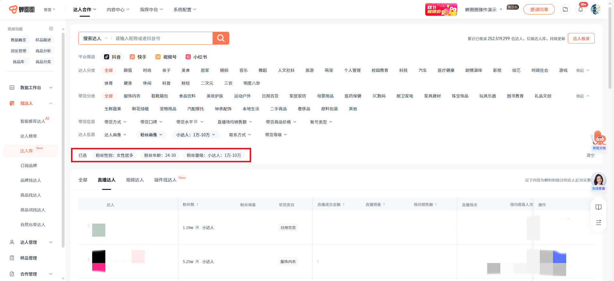Click the 达人收录 button
Image resolution: width=614 pixels, height=281 pixels.
click(581, 38)
